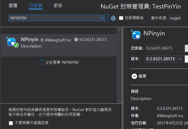Click the 已安裝 version field 0.2.6321.26573
Viewport: 188px width, 129px height.
click(164, 48)
